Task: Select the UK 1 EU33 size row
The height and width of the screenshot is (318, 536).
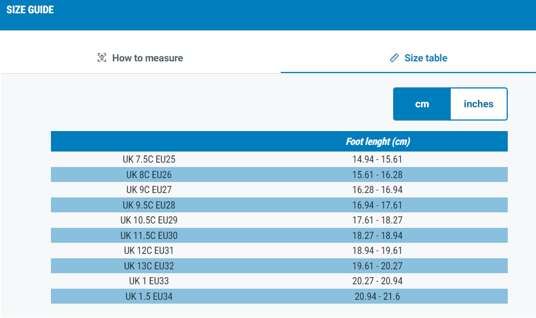Action: 279,281
